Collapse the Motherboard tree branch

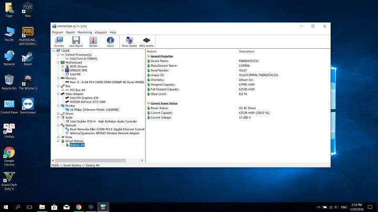pos(58,62)
